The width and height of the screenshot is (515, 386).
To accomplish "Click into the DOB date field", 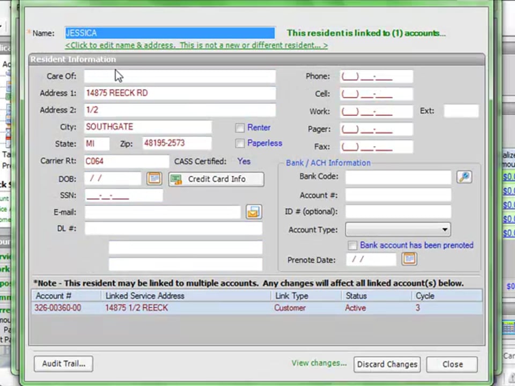I will pyautogui.click(x=113, y=179).
